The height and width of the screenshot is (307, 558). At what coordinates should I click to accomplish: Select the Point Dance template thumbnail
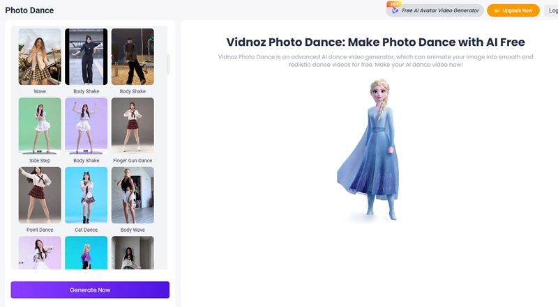point(40,195)
